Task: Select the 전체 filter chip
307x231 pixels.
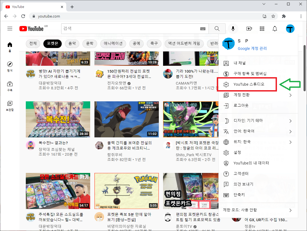Action: pos(33,43)
